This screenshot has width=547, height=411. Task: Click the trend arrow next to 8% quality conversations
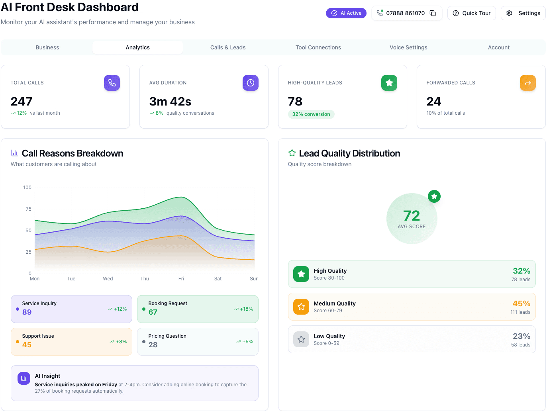(x=152, y=113)
